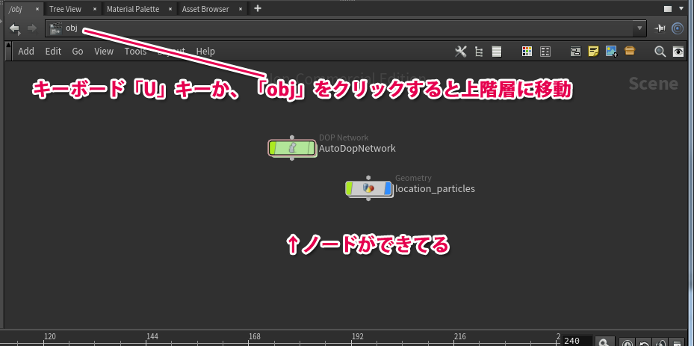The width and height of the screenshot is (694, 346).
Task: Switch to the Tree View tab
Action: 65,9
